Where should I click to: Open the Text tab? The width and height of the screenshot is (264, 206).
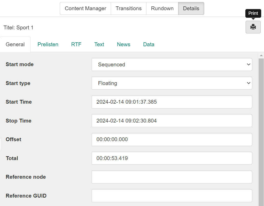[99, 44]
